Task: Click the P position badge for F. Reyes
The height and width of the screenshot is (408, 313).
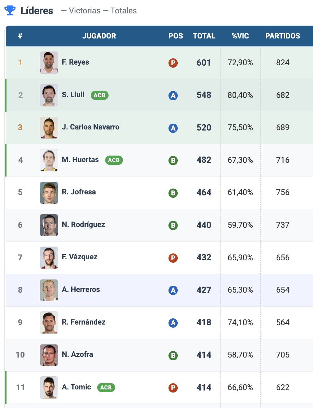Action: (173, 63)
